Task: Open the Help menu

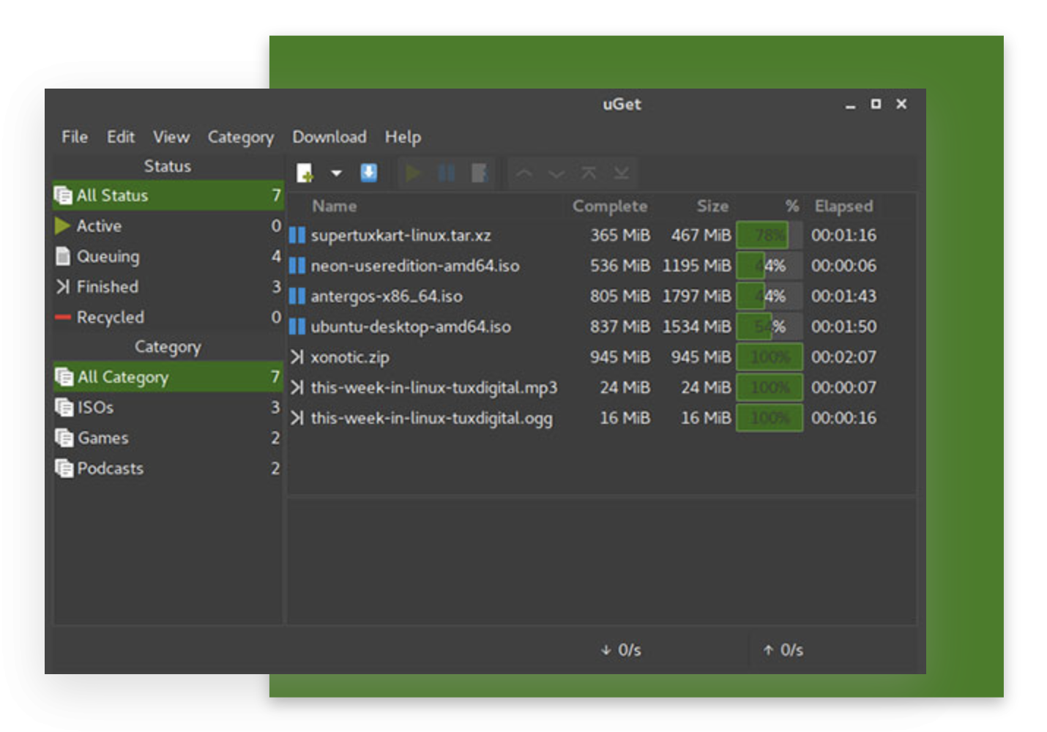Action: (x=403, y=138)
